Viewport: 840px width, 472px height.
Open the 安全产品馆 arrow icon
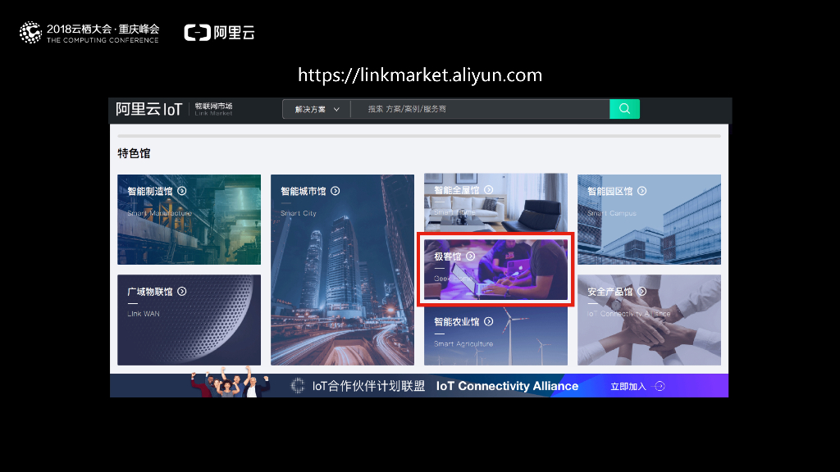[641, 292]
